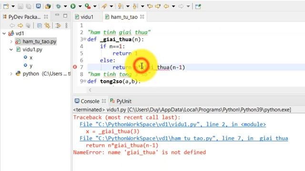Open the Previous Annotation dropdown arrow

point(142,6)
